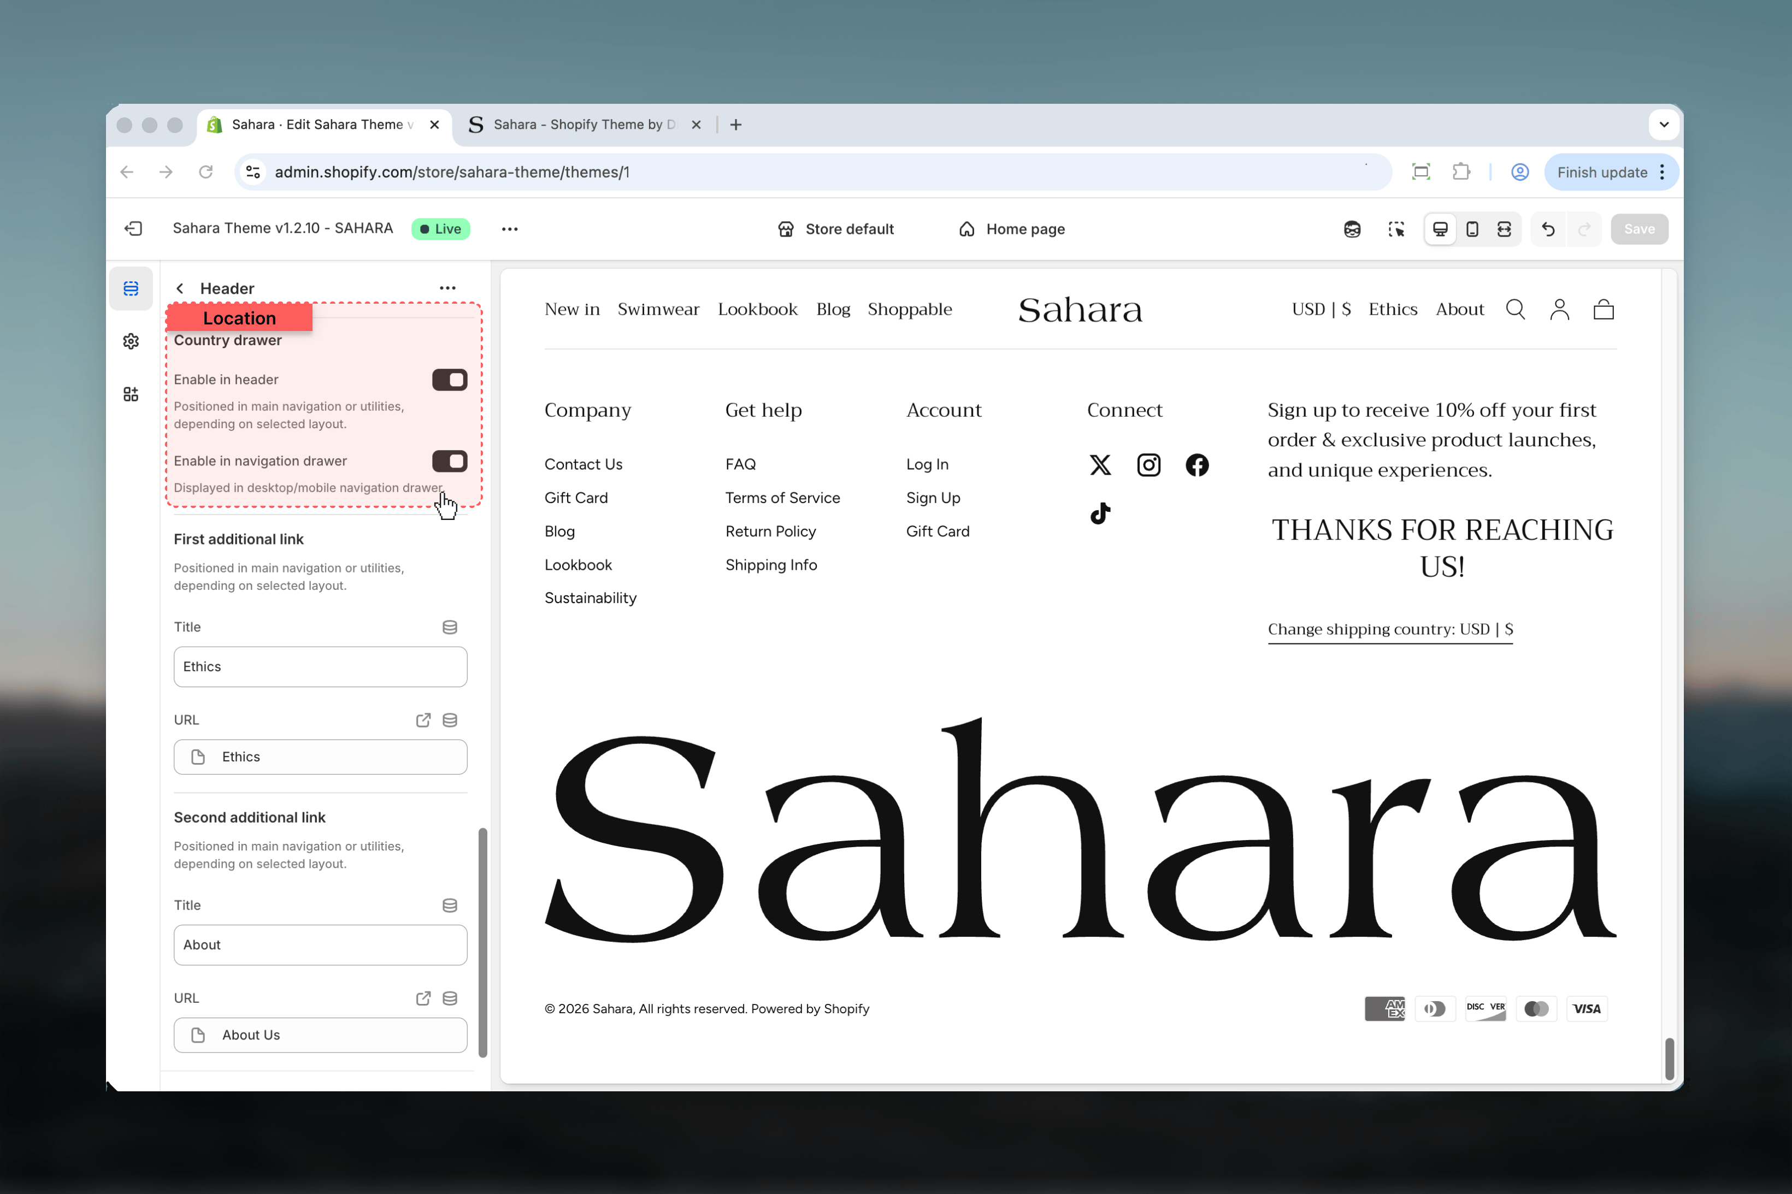
Task: Connect dynamic source for About Us URL
Action: pyautogui.click(x=449, y=997)
